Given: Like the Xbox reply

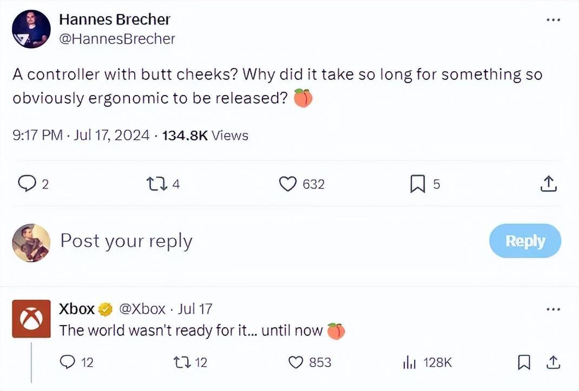Looking at the screenshot, I should point(295,362).
